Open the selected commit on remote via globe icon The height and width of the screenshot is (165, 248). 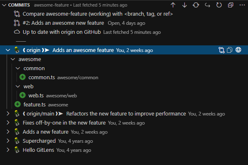pyautogui.click(x=238, y=50)
